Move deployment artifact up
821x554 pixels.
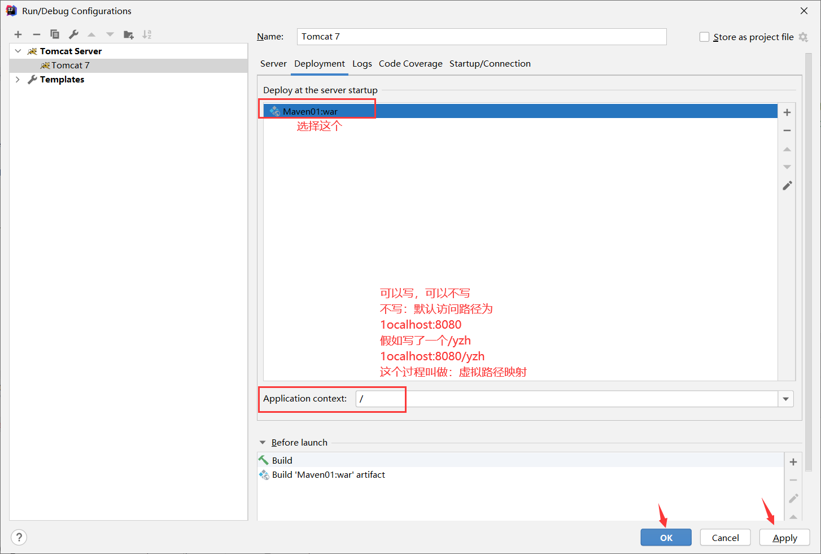787,149
